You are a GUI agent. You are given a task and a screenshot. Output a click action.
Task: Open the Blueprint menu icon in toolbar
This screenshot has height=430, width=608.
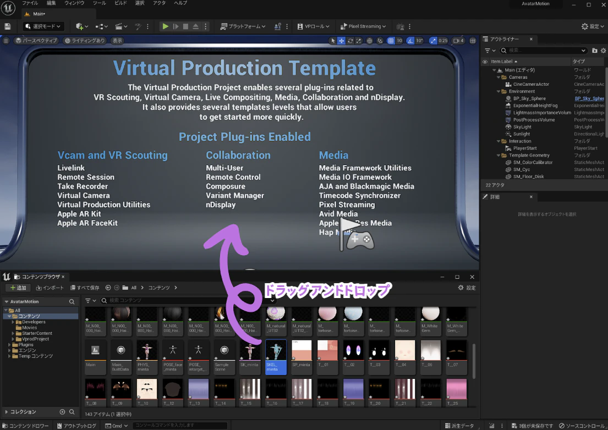101,26
